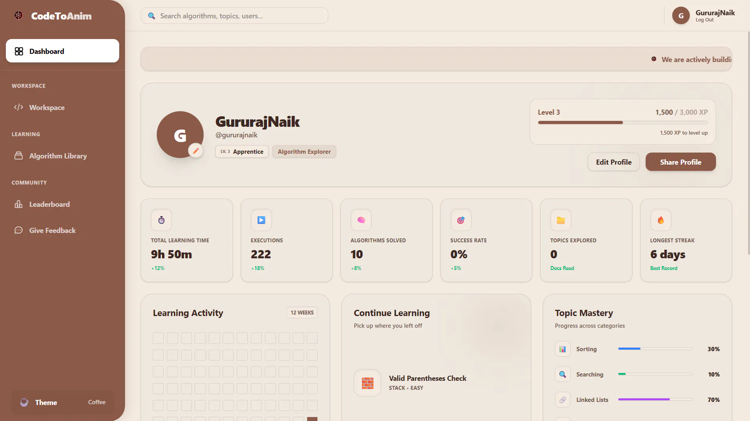The width and height of the screenshot is (750, 421).
Task: Click the Workspace code brackets icon
Action: [x=18, y=107]
